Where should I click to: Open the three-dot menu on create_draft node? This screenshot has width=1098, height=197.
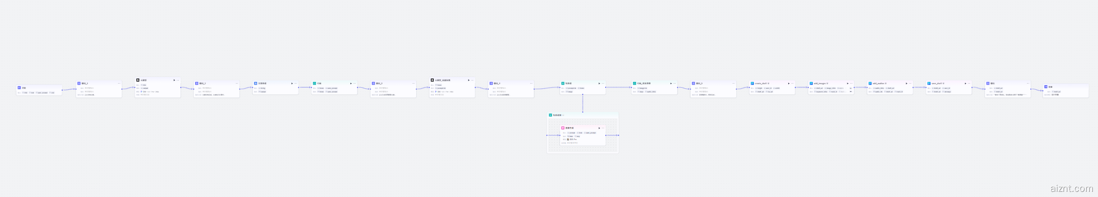792,83
